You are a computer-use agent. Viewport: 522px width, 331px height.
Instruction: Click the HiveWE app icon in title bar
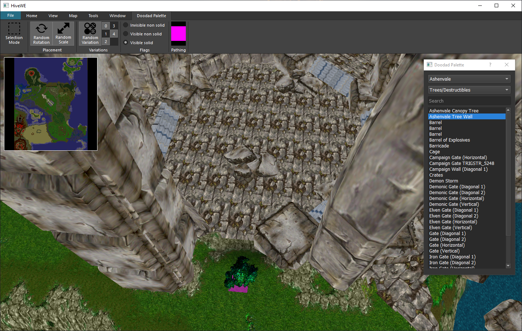[x=6, y=5]
